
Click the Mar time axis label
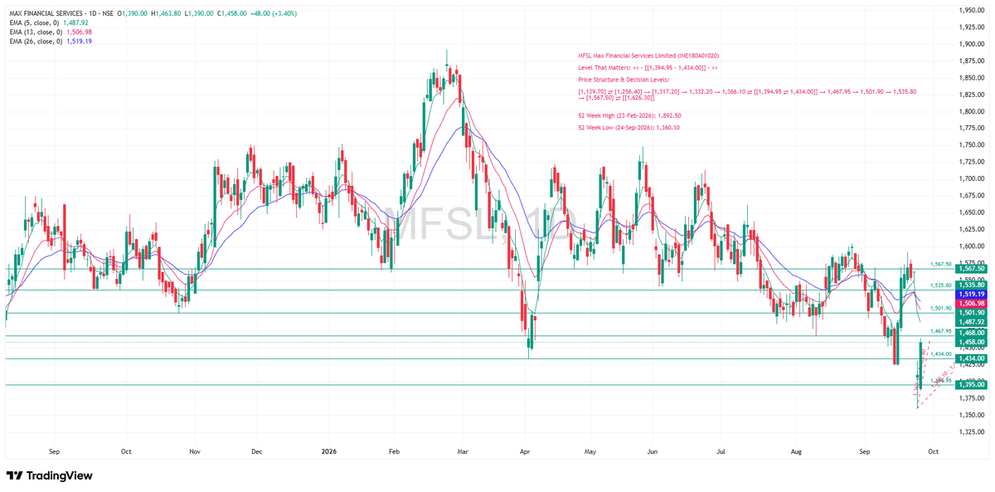(x=463, y=451)
